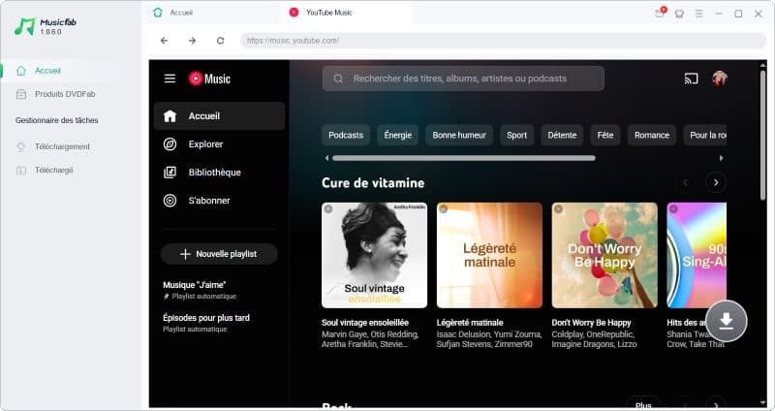Click Gestionnaire des tâches label
The height and width of the screenshot is (411, 775).
point(56,120)
